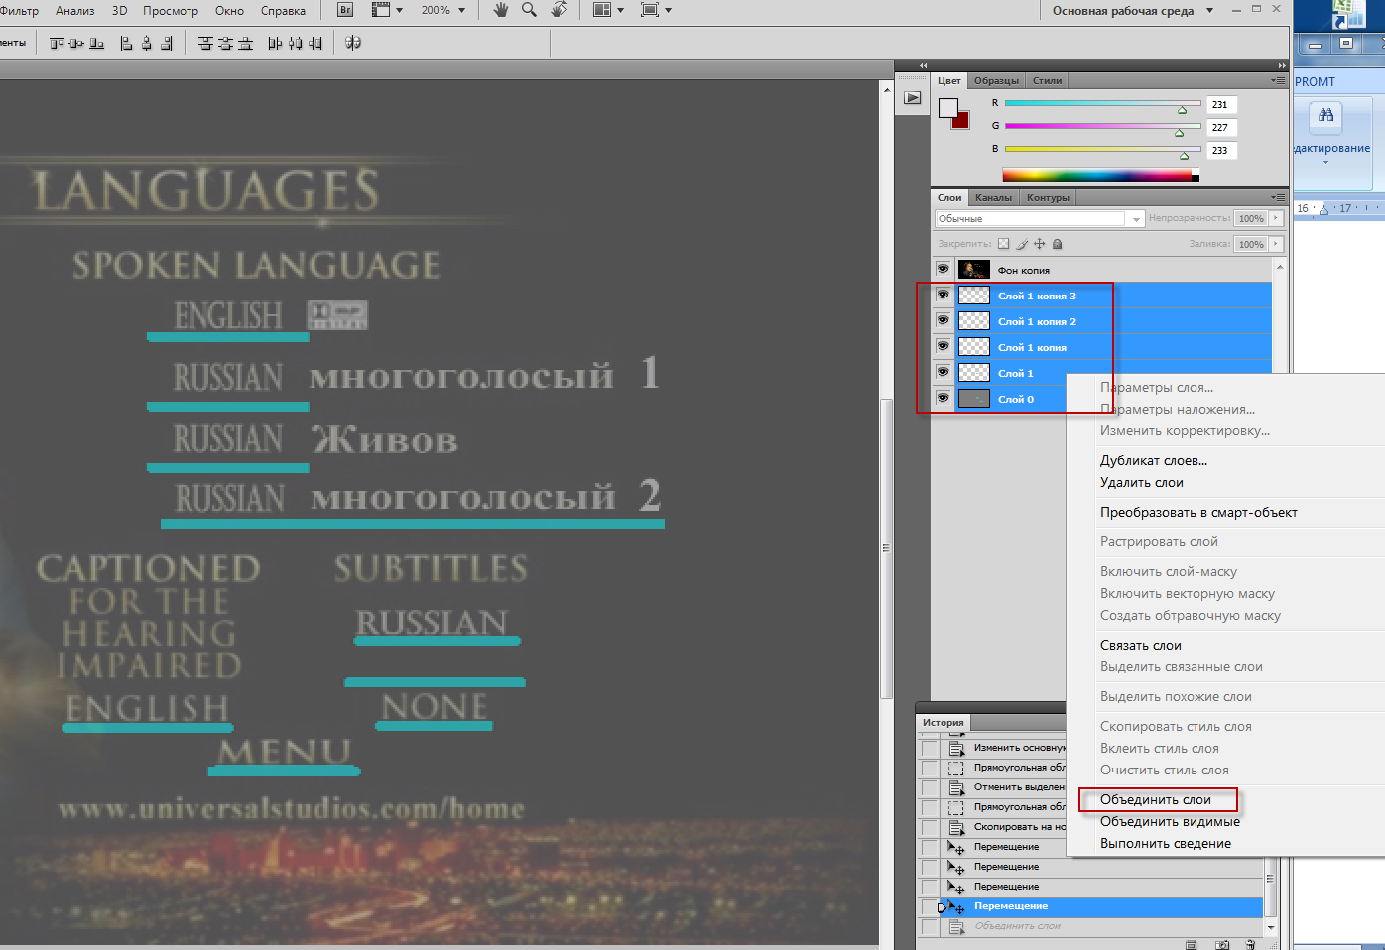This screenshot has width=1385, height=950.
Task: Click the binoculars icon in the PROMT window
Action: [x=1326, y=116]
